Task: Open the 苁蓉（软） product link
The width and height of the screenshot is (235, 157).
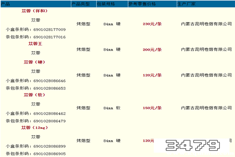Action: coord(35,95)
